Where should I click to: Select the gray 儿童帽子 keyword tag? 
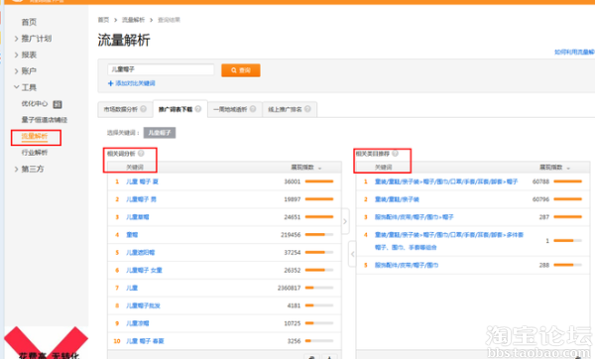pyautogui.click(x=160, y=133)
